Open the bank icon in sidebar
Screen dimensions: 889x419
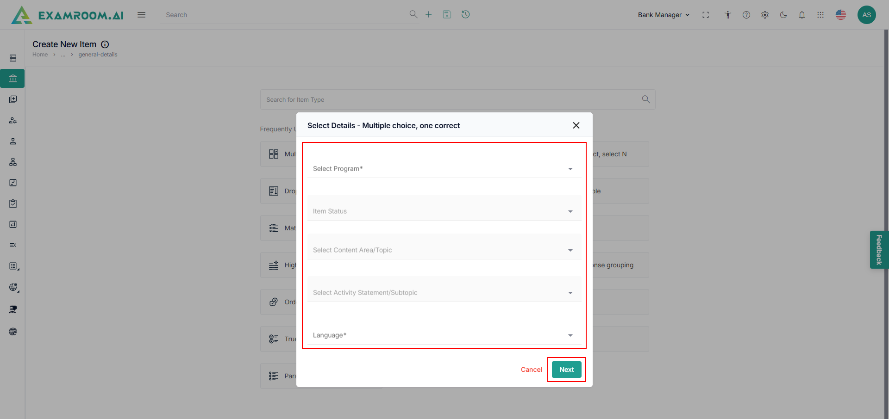click(13, 79)
